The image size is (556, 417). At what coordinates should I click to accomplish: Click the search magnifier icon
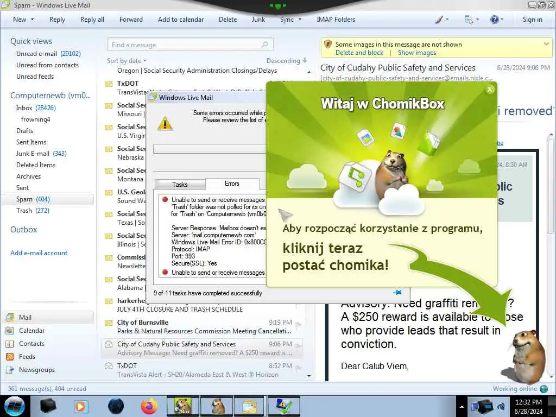[265, 45]
